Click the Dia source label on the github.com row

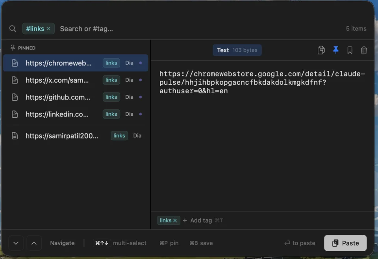click(x=129, y=97)
